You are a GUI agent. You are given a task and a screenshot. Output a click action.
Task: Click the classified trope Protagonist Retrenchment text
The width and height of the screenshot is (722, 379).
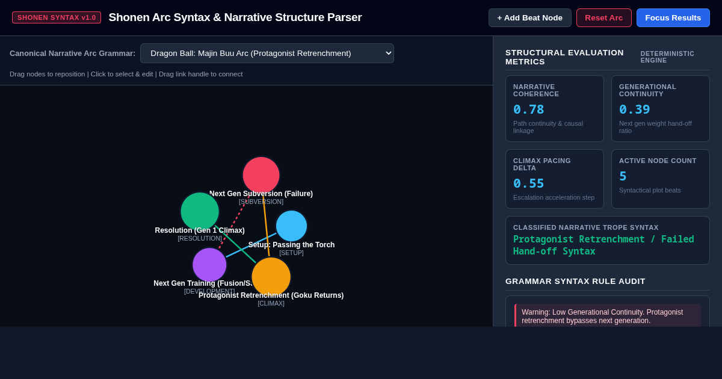(x=603, y=245)
